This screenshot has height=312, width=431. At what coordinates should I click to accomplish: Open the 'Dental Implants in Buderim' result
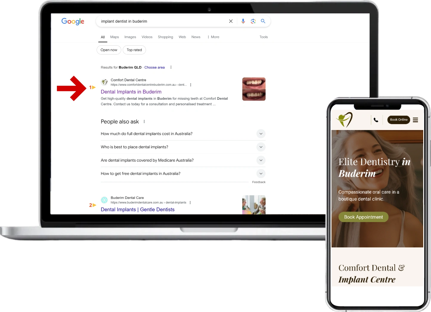tap(131, 92)
